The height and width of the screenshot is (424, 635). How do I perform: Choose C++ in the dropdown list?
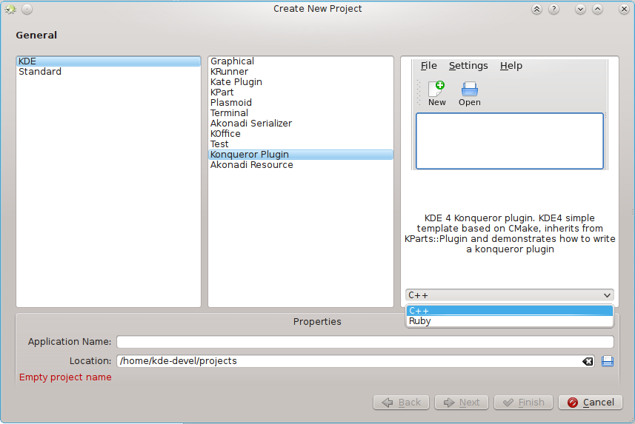[510, 311]
